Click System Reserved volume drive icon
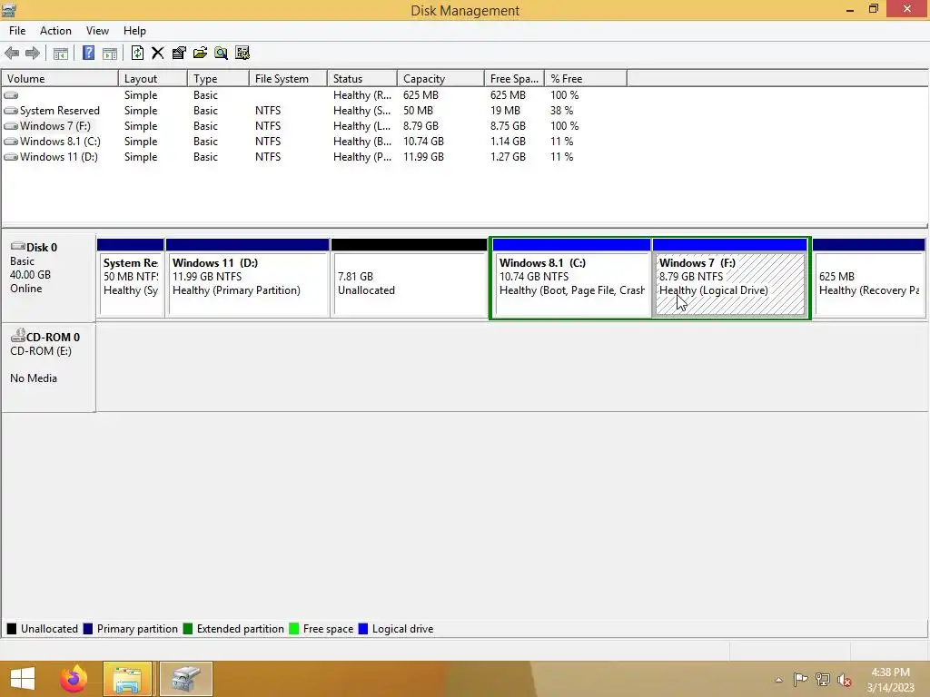The width and height of the screenshot is (930, 697). (11, 110)
